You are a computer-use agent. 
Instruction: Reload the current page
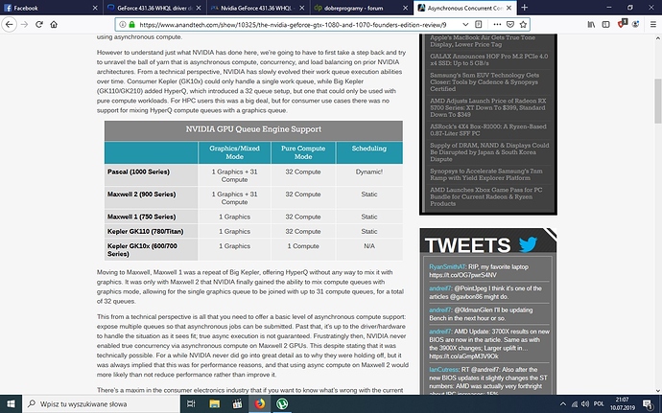pyautogui.click(x=39, y=25)
